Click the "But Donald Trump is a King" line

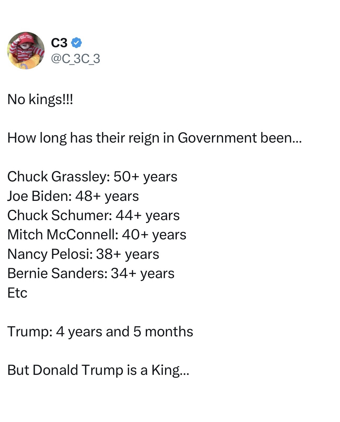point(98,370)
